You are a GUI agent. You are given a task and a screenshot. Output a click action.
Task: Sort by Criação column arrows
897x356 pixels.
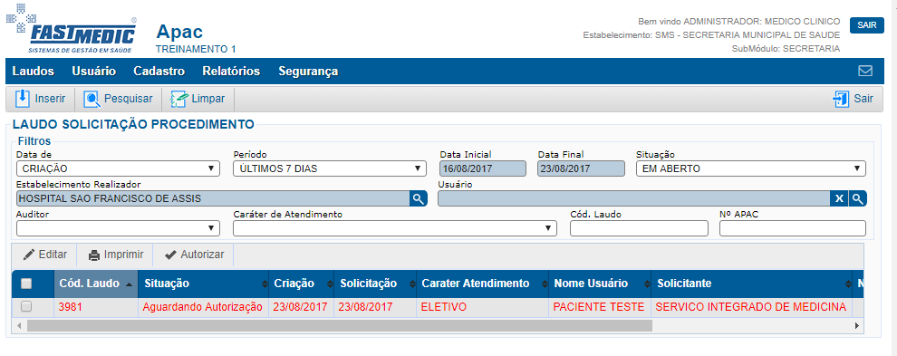click(330, 284)
